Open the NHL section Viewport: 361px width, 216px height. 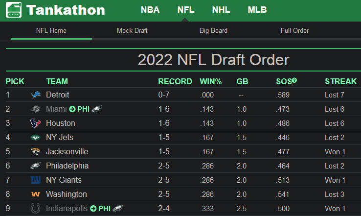coord(221,10)
